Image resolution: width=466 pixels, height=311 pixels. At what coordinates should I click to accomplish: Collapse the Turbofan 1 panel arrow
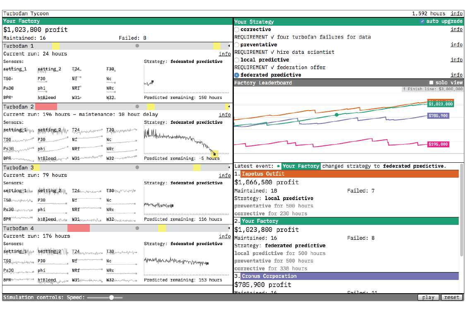click(228, 46)
